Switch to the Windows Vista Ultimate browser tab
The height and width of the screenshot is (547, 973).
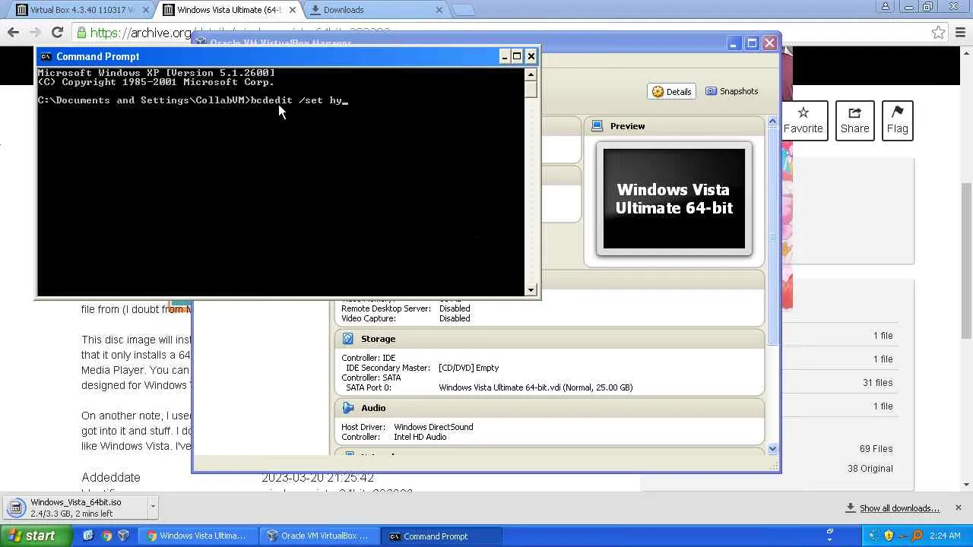pos(228,10)
